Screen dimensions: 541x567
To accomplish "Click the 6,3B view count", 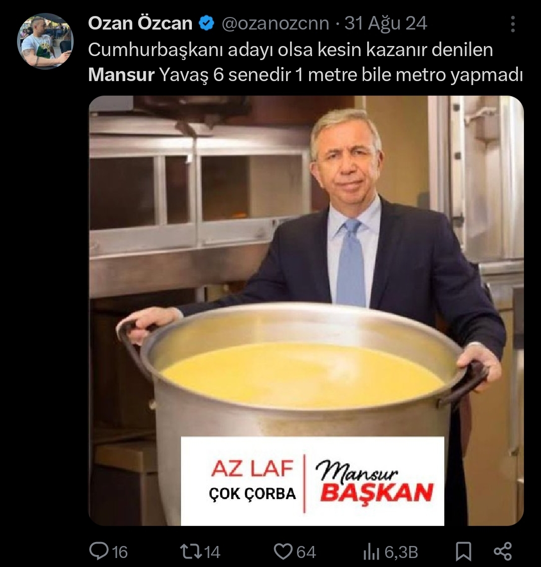I will point(401,552).
